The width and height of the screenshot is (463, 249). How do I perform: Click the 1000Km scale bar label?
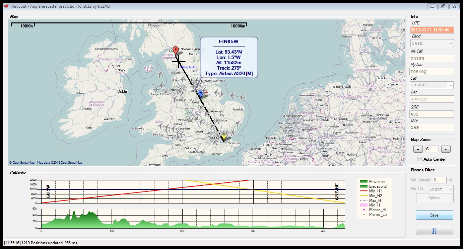238,26
